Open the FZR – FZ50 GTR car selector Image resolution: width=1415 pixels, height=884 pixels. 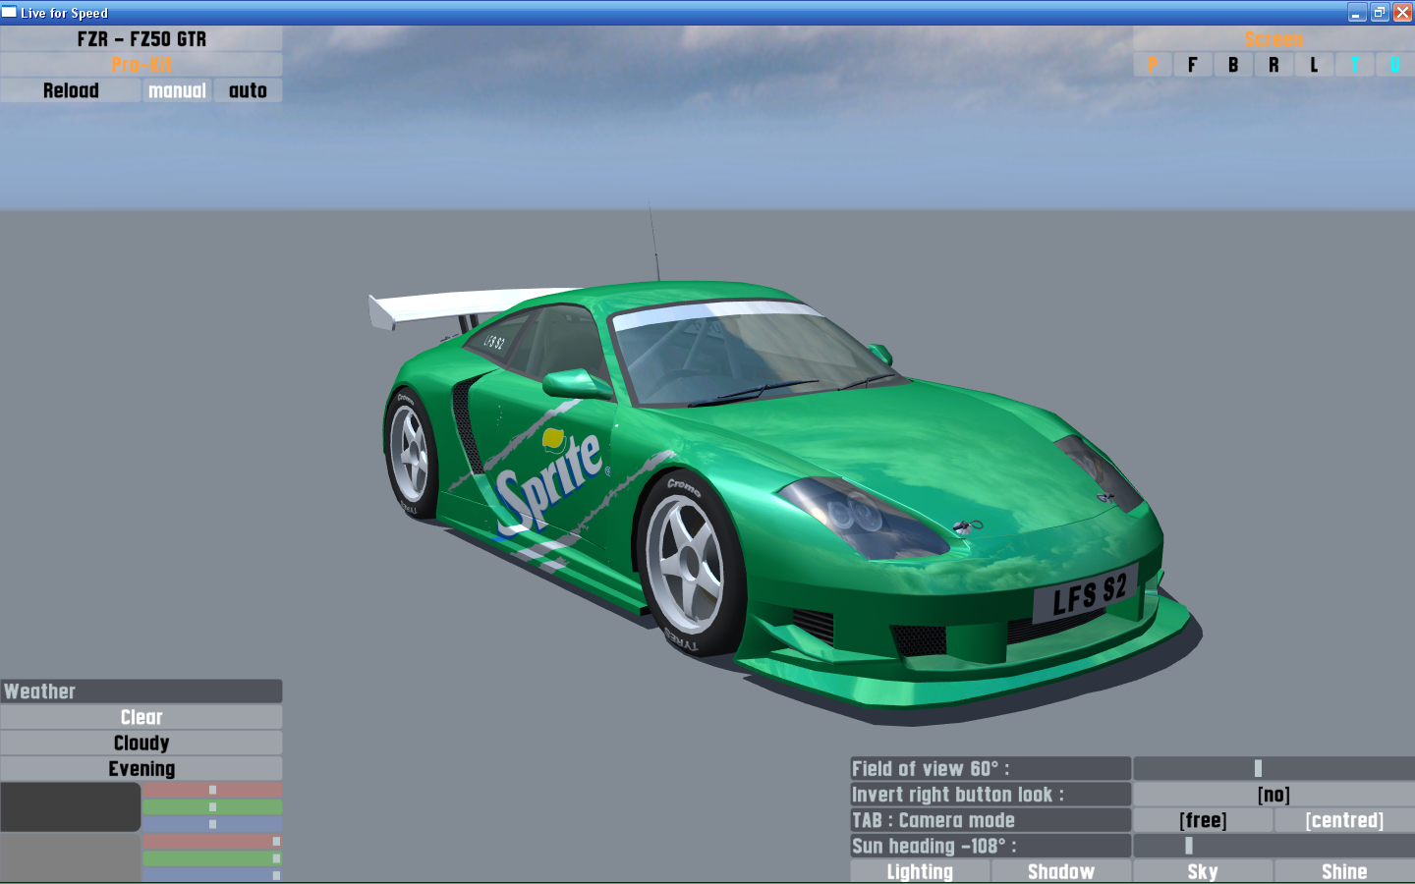click(x=141, y=39)
